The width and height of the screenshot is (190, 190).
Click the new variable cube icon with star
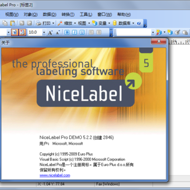point(170,32)
